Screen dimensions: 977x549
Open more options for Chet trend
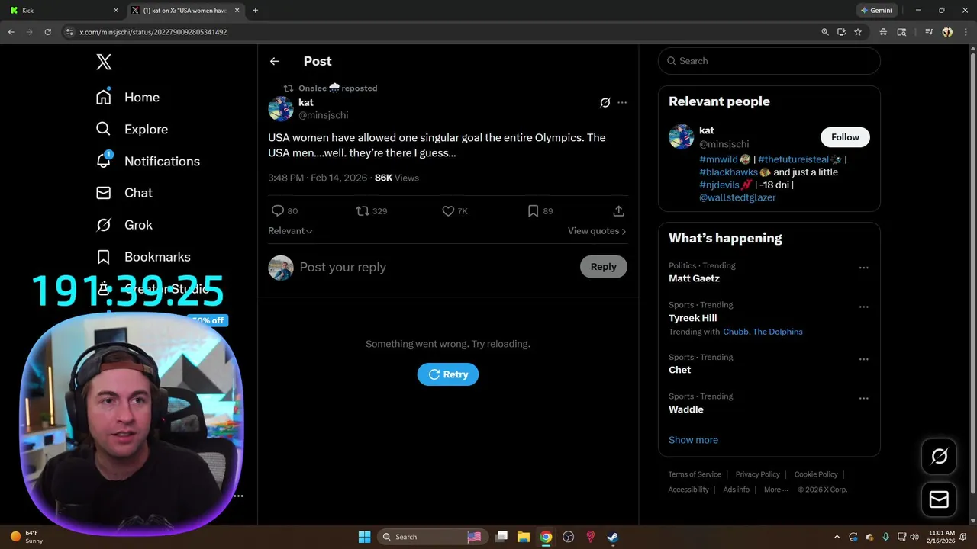(863, 359)
